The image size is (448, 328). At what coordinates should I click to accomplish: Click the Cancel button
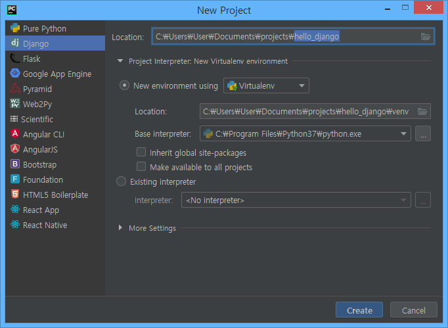pos(413,310)
